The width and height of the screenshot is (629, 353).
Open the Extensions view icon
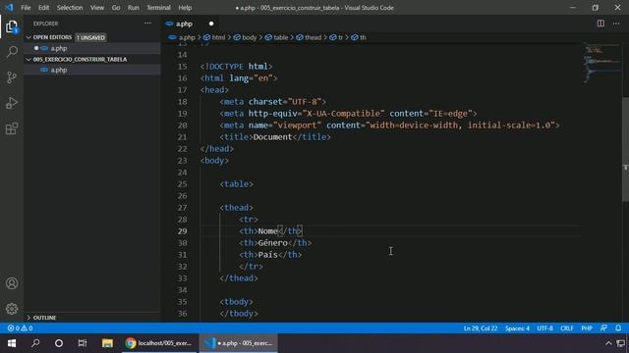click(x=12, y=128)
